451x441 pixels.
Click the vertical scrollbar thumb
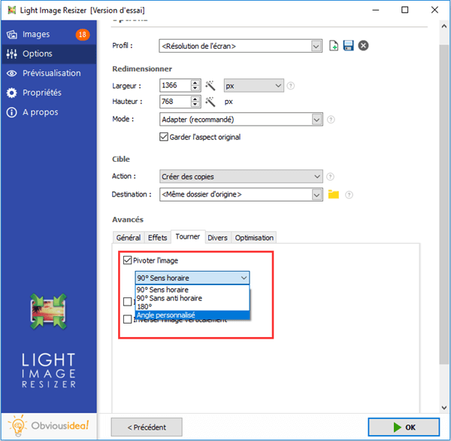pyautogui.click(x=444, y=205)
